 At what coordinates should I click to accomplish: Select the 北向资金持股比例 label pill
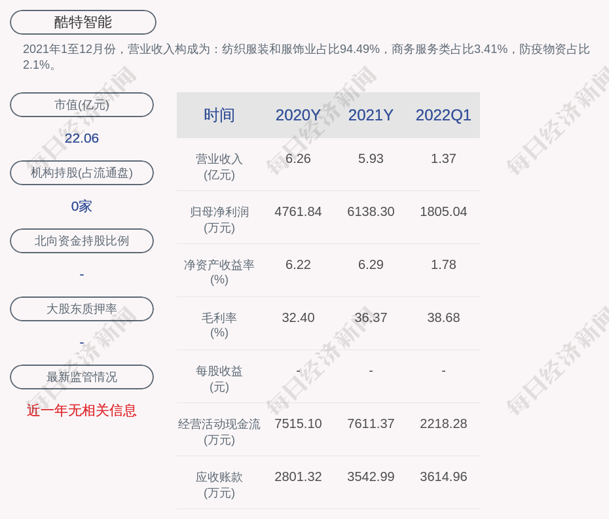click(x=82, y=241)
